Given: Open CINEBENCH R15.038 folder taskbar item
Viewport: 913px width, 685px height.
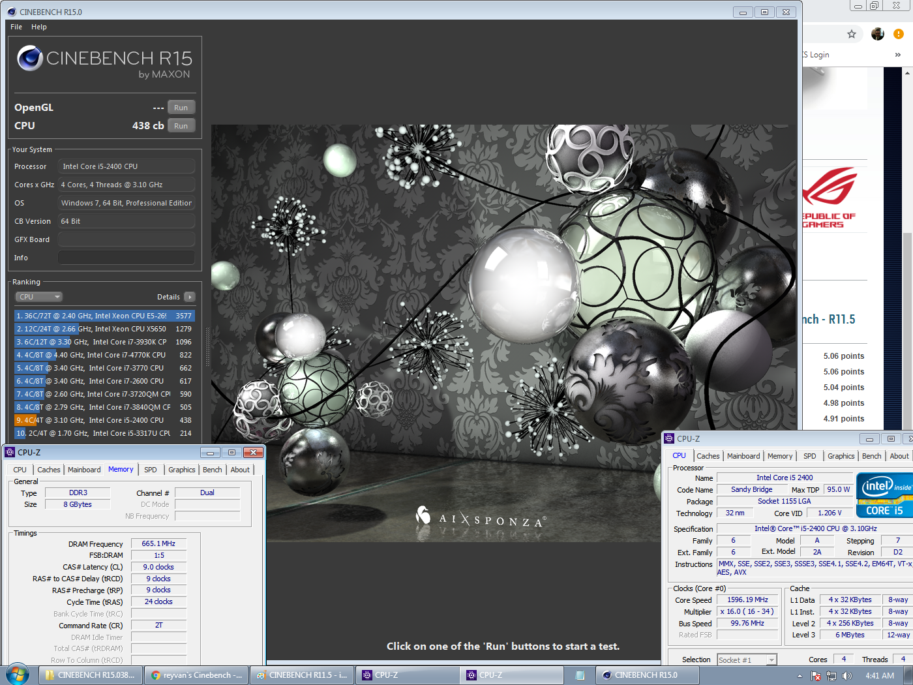Looking at the screenshot, I should click(x=90, y=675).
